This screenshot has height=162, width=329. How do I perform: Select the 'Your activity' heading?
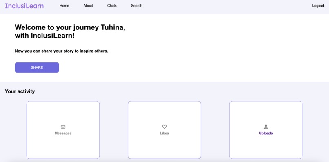pos(20,91)
